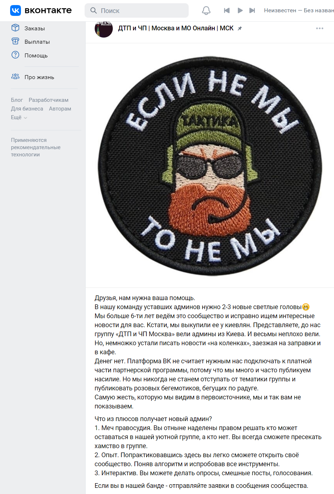Open the notifications bell
Image resolution: width=334 pixels, height=494 pixels.
(206, 10)
